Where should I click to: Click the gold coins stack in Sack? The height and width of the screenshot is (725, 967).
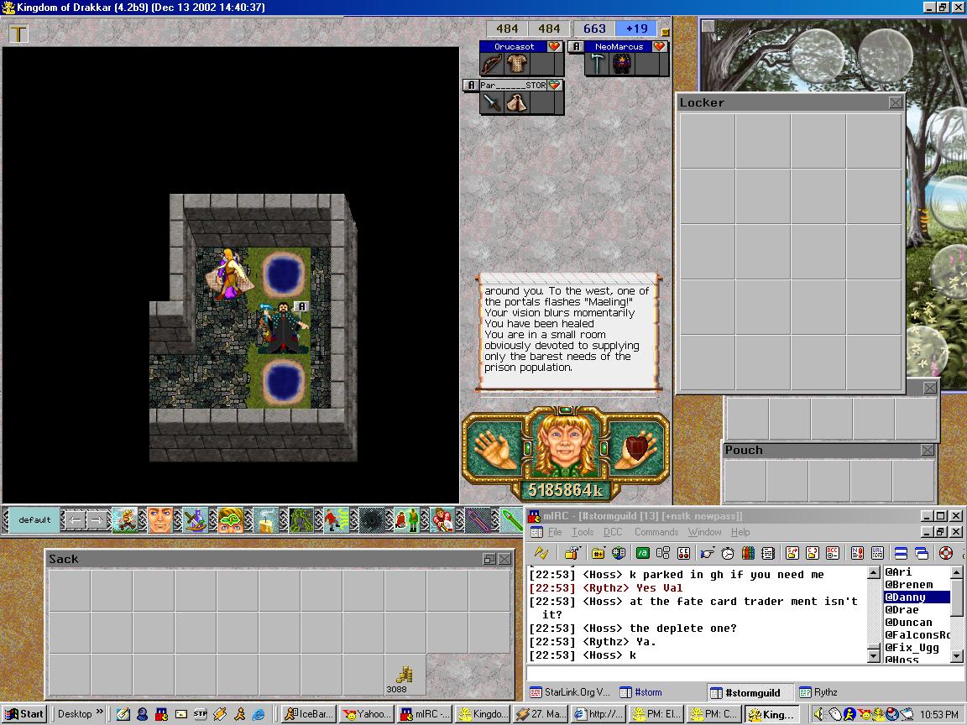point(405,675)
